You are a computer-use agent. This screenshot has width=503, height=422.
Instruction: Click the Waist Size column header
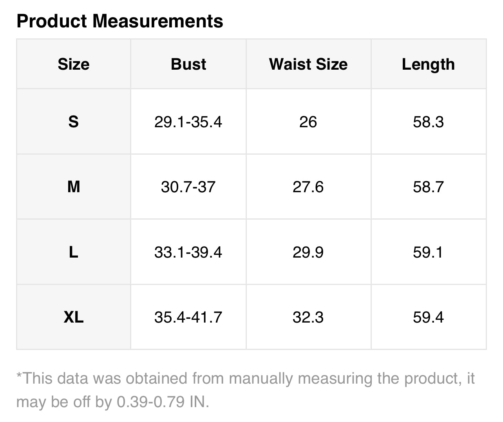click(308, 64)
